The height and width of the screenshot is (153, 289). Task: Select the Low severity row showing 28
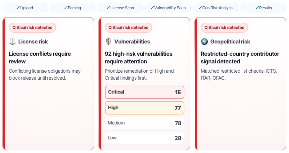(144, 138)
